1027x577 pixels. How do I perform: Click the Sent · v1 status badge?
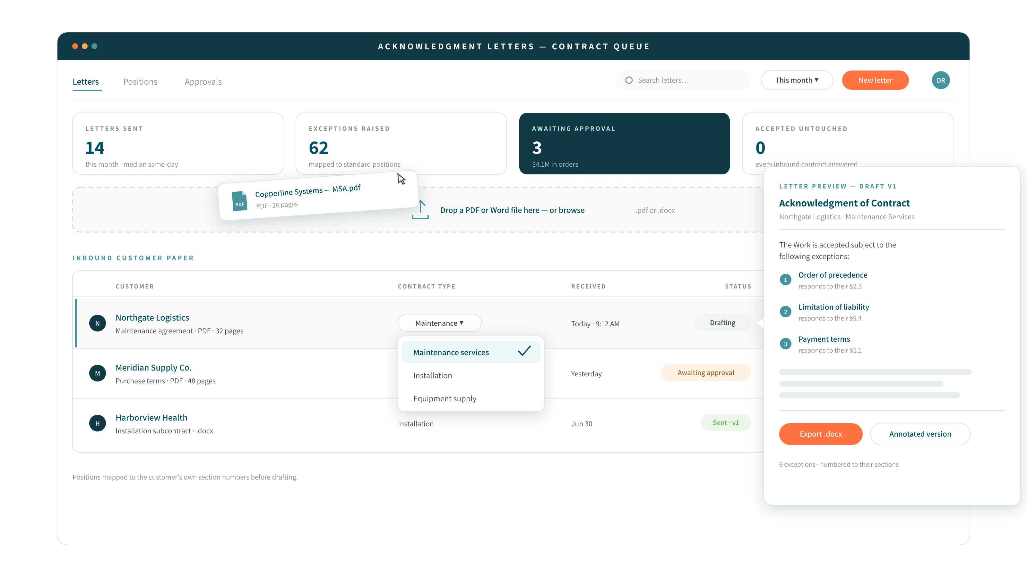(x=726, y=423)
